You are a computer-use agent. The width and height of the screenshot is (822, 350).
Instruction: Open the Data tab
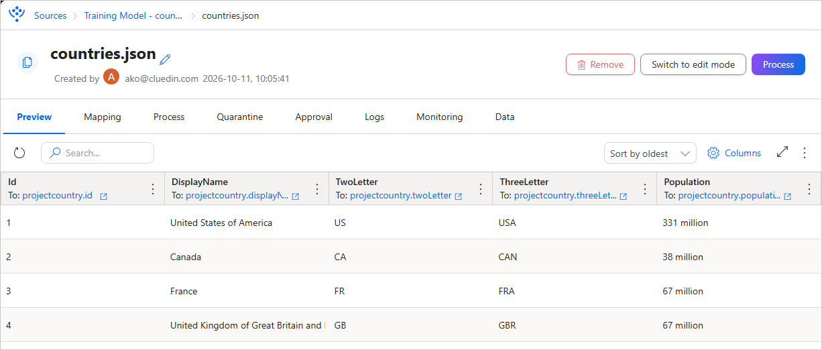505,117
